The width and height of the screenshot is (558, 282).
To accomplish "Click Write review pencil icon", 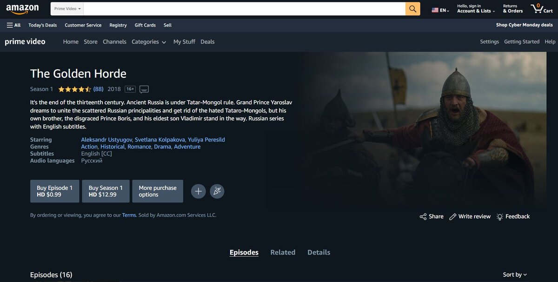I will point(453,216).
